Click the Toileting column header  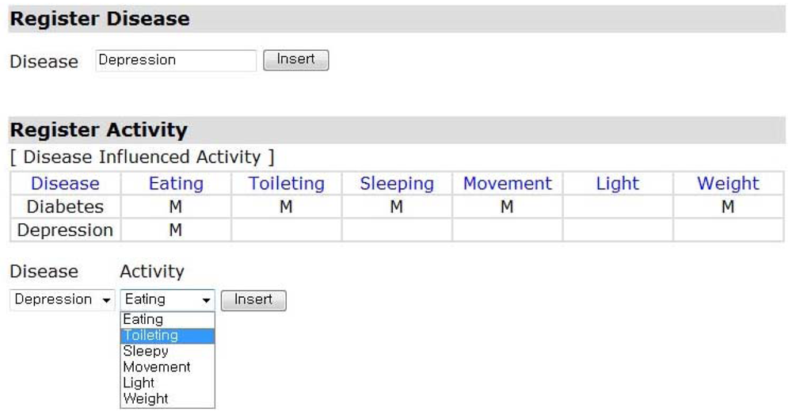287,184
